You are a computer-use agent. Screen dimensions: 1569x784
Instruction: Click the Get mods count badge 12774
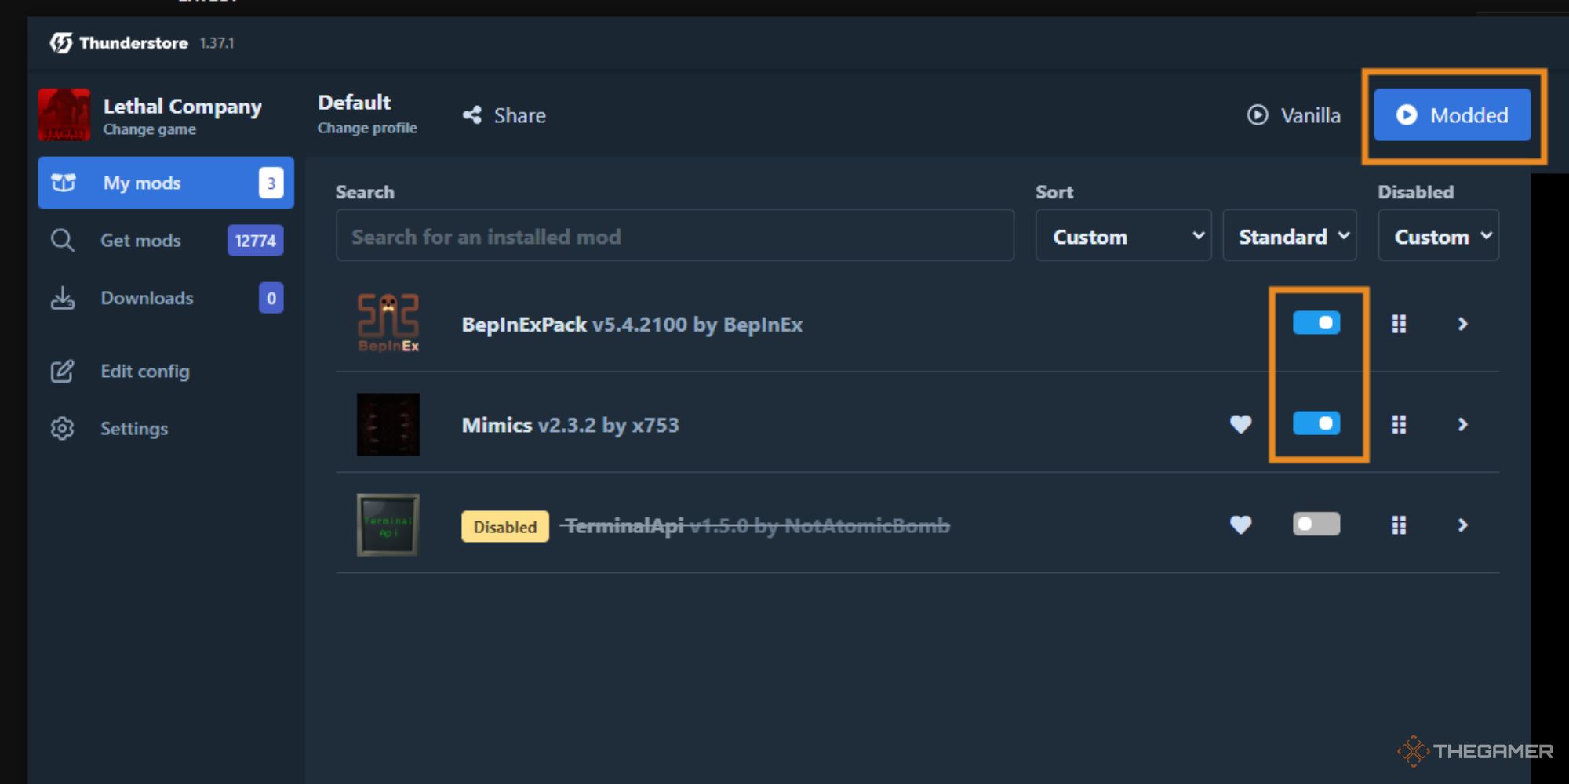coord(255,240)
